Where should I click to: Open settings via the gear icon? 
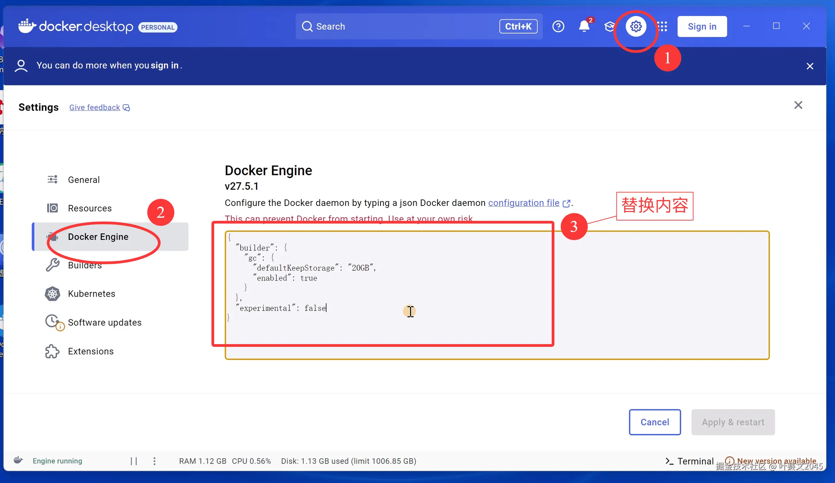coord(636,26)
